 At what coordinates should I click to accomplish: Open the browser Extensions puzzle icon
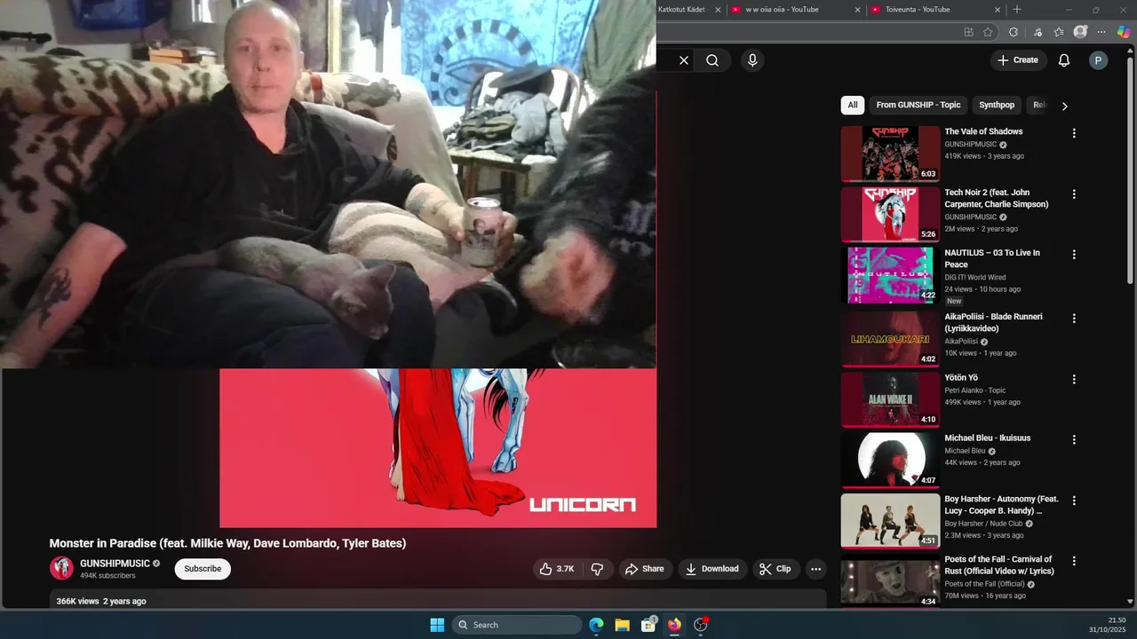coord(1014,32)
